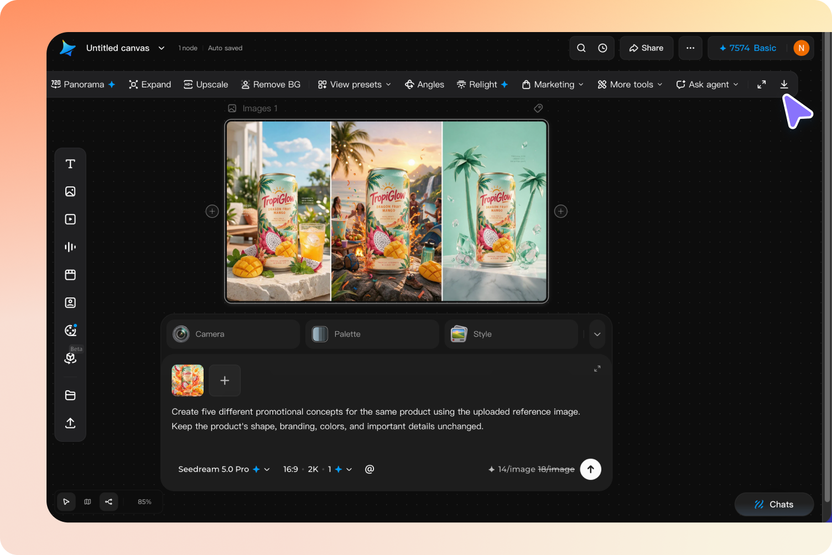Screen dimensions: 832x555
Task: Open the Beta 3D tool in sidebar
Action: (70, 358)
